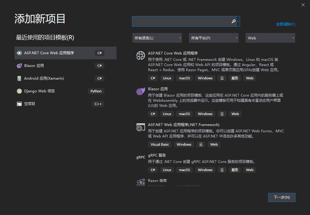Click Android Xamarin icon in recent list
Screen dimensions: 310x215
point(19,78)
